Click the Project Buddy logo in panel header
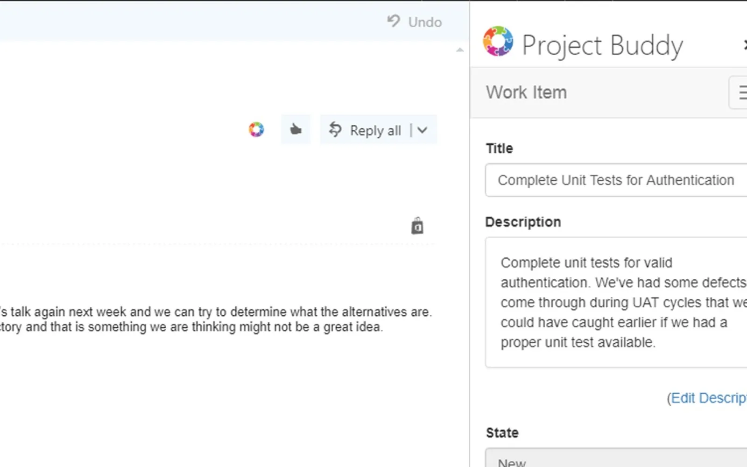 498,41
